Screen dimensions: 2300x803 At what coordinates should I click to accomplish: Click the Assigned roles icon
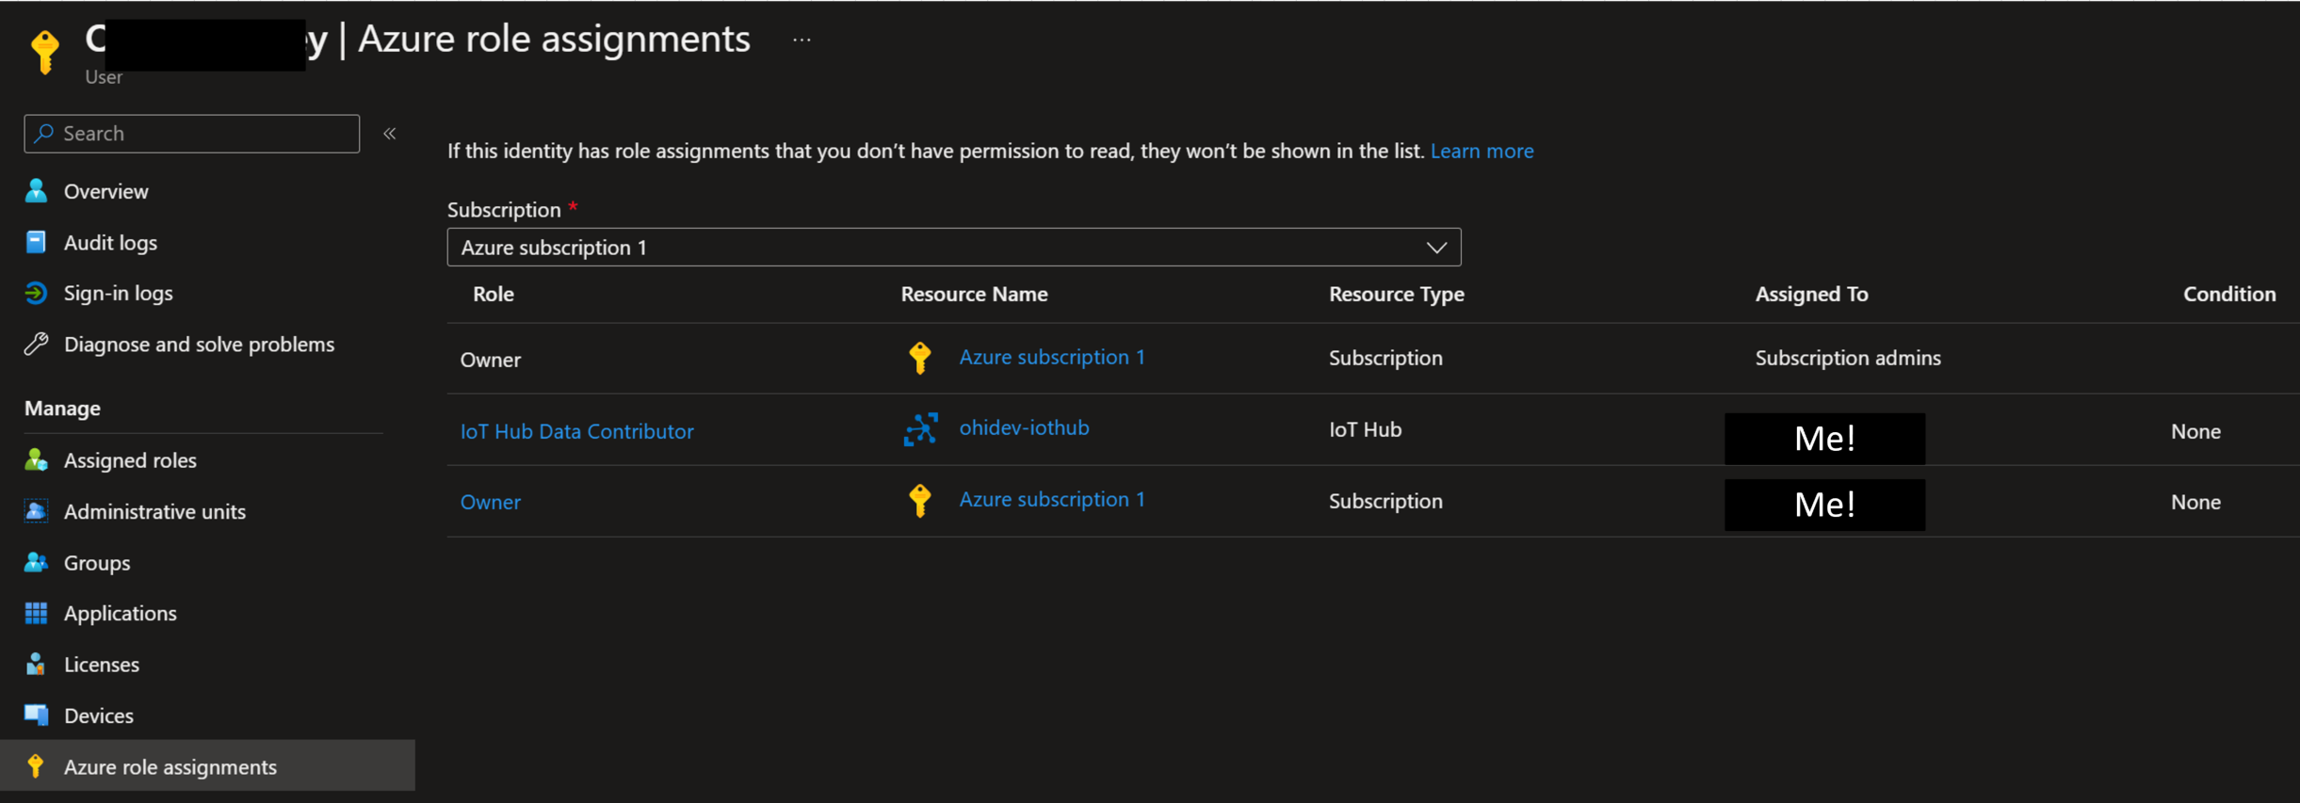click(36, 460)
